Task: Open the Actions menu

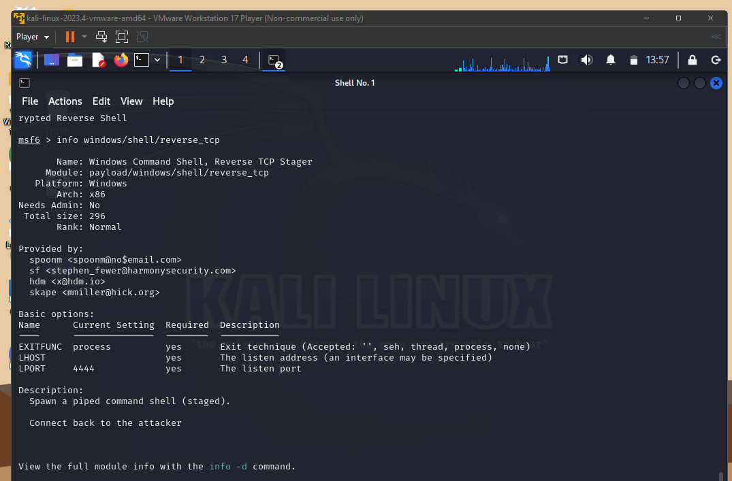Action: tap(65, 101)
